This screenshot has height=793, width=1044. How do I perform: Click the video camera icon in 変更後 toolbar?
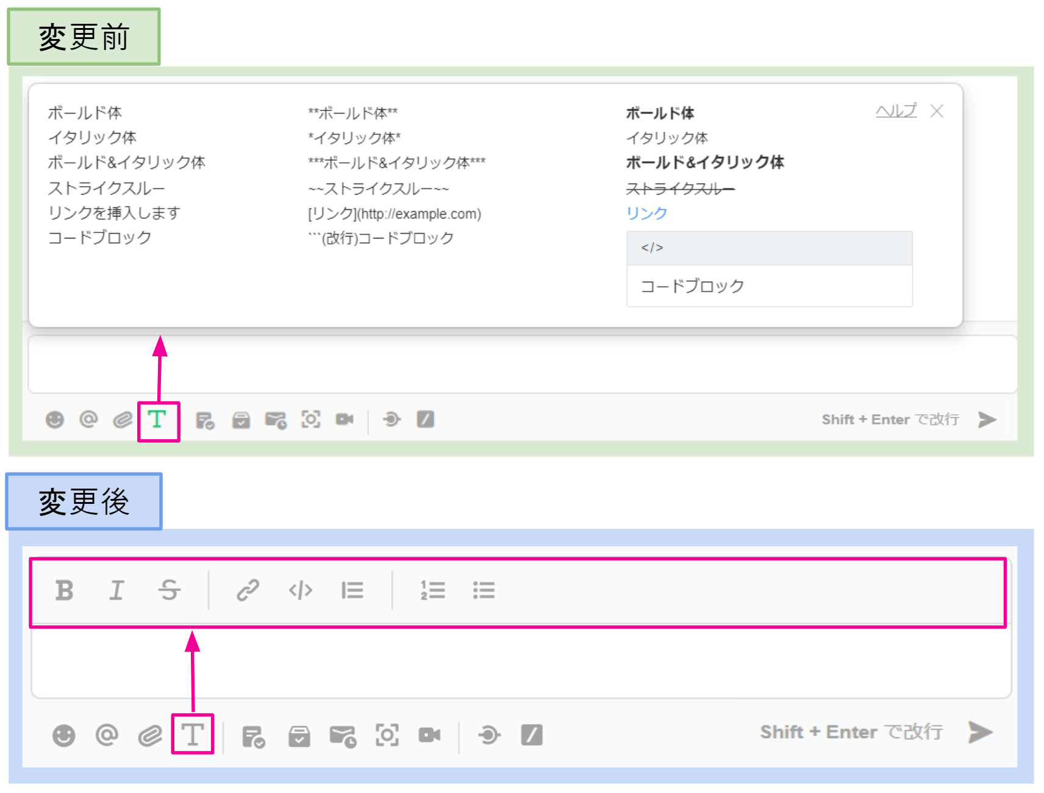[429, 736]
